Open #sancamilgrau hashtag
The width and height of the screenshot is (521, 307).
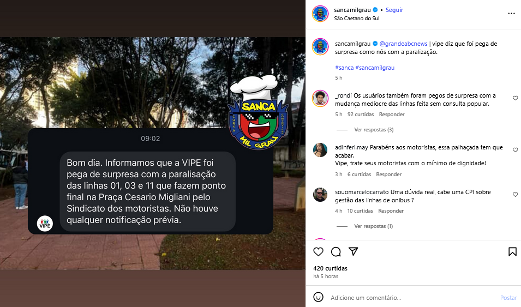click(375, 68)
